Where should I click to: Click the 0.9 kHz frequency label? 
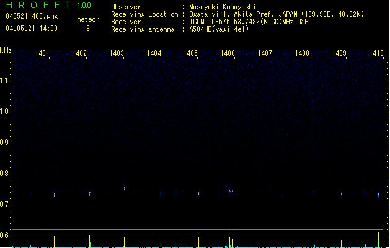[6, 143]
